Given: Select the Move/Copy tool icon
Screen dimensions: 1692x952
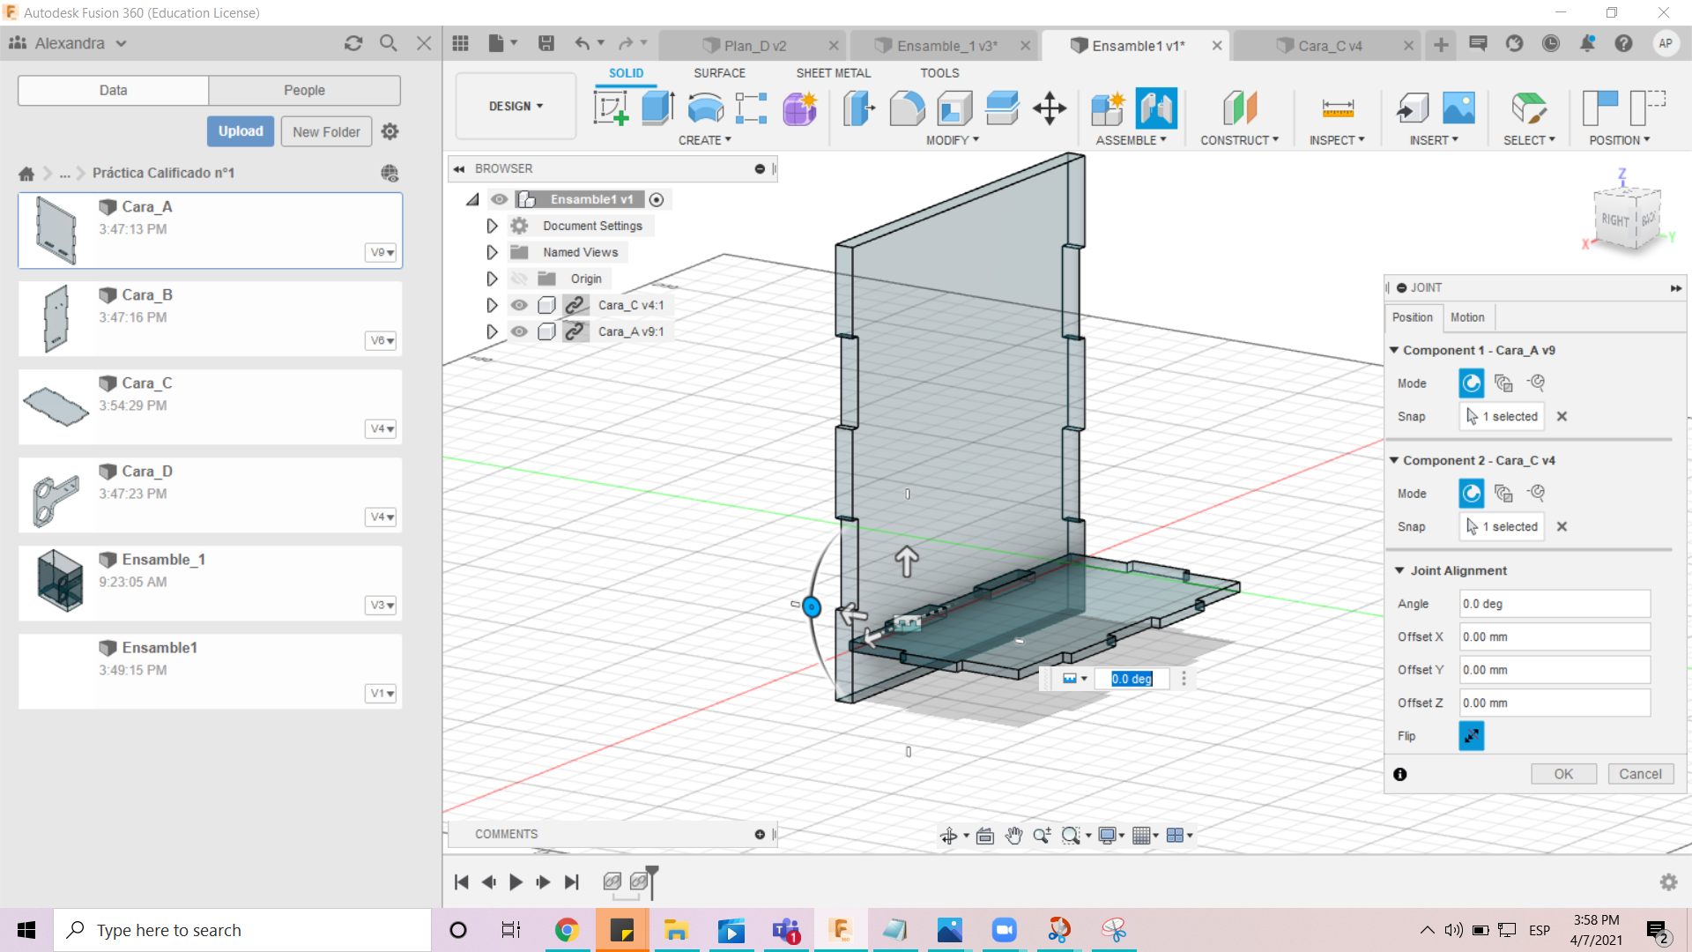Looking at the screenshot, I should [1048, 108].
